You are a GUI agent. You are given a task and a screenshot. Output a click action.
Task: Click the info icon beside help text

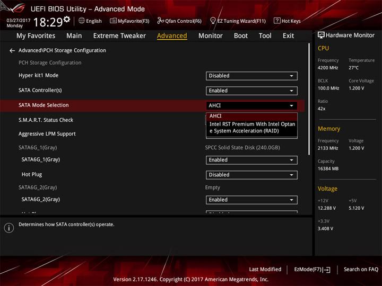point(9,228)
